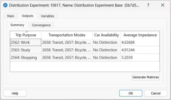This screenshot has width=171, height=100.
Task: Select the 2564: Shopping row cell
Action: 26,58
